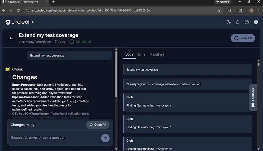Close the Agent Chat browser tab
The image size is (263, 151).
click(x=46, y=2)
